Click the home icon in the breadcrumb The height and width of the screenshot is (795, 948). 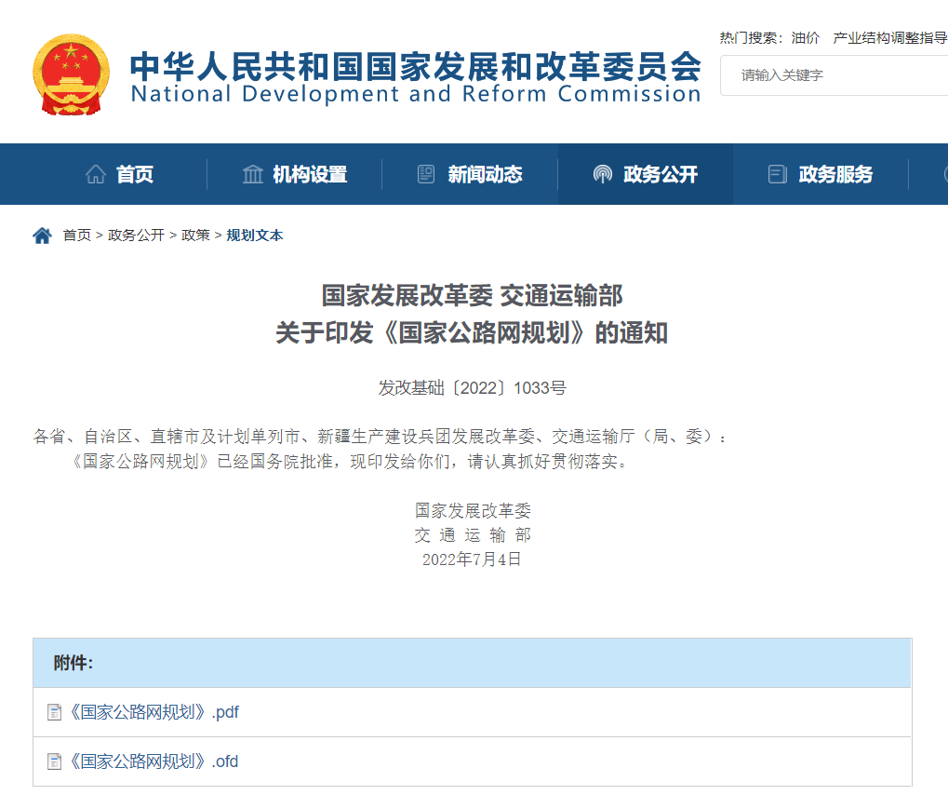41,235
